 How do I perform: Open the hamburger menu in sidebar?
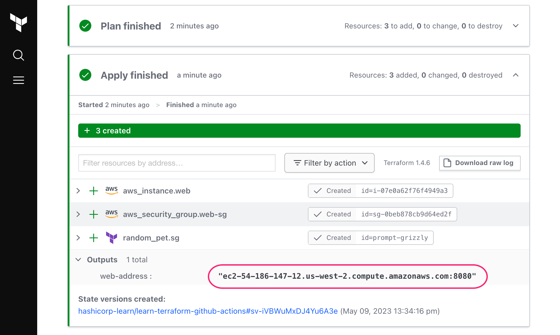pos(19,80)
